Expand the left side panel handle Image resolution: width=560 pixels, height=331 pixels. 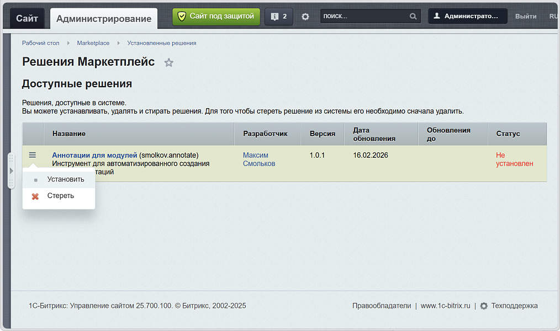click(11, 171)
